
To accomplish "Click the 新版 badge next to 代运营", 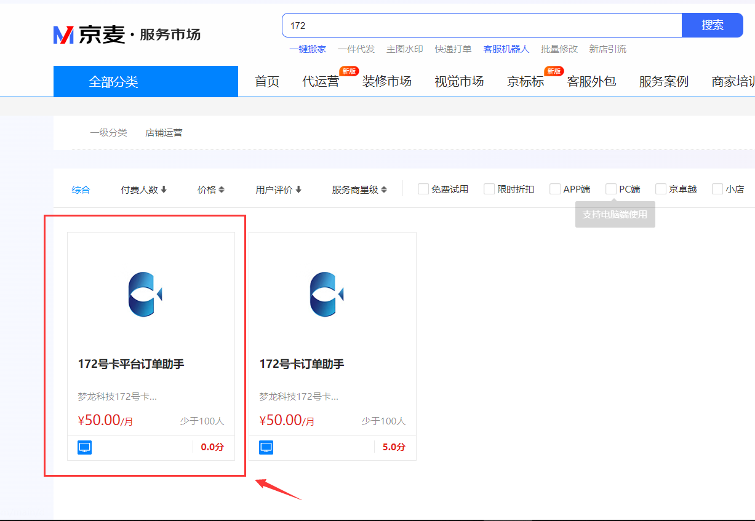I will [x=348, y=71].
